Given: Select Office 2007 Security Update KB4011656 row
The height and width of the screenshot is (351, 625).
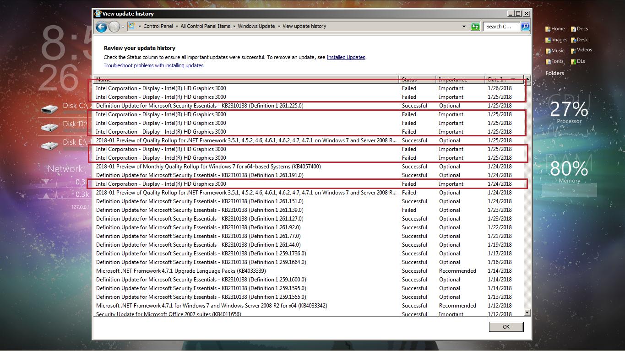Looking at the screenshot, I should 309,314.
